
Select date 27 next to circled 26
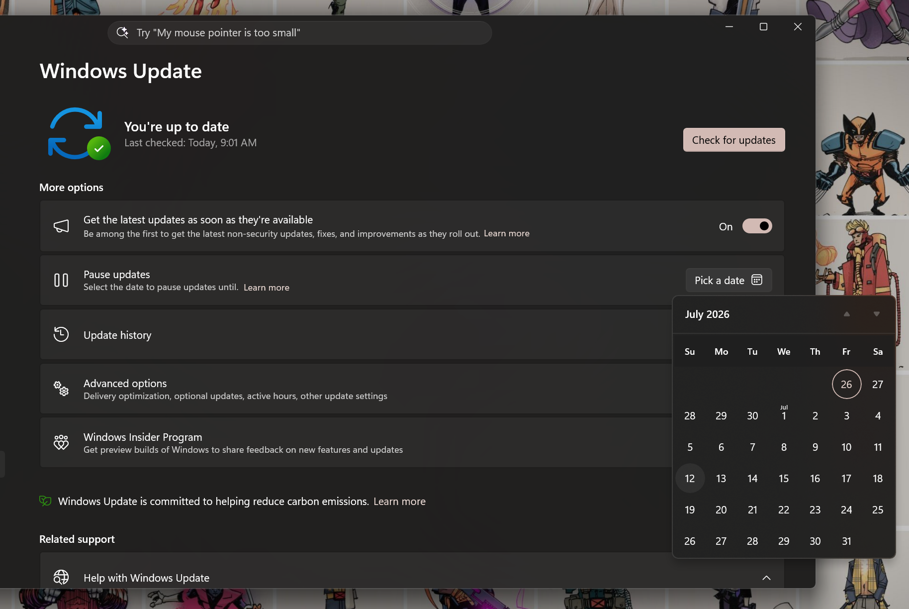tap(878, 384)
